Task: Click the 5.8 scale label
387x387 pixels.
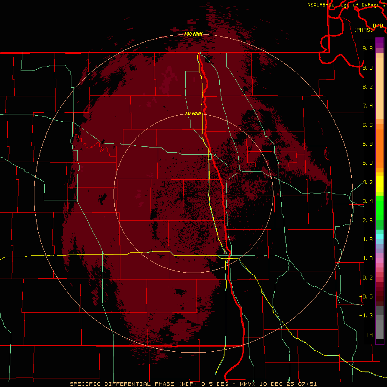Action: (x=368, y=144)
